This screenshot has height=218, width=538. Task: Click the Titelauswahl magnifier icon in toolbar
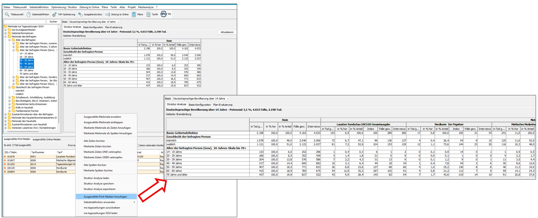click(7, 14)
